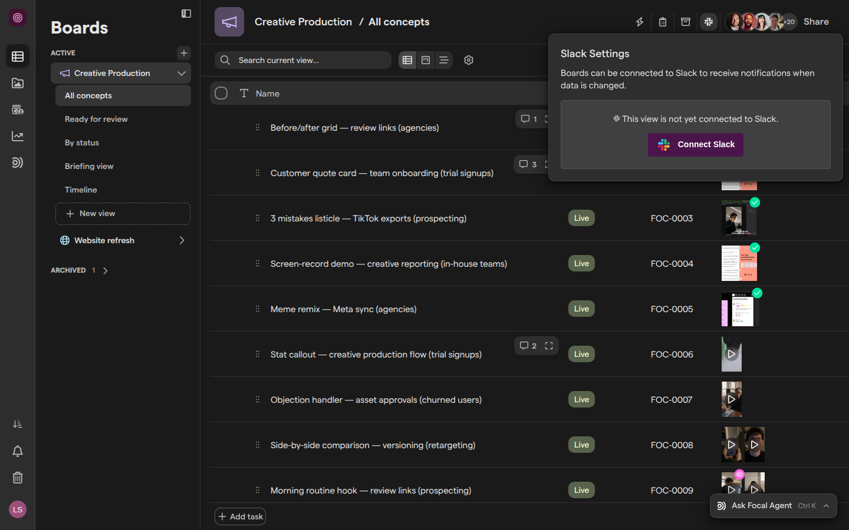Click the Connect Slack button

coord(696,144)
